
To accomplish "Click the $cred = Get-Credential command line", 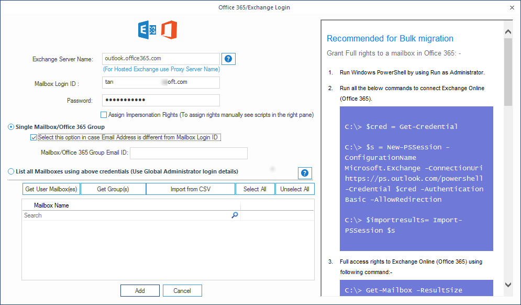I will 401,126.
